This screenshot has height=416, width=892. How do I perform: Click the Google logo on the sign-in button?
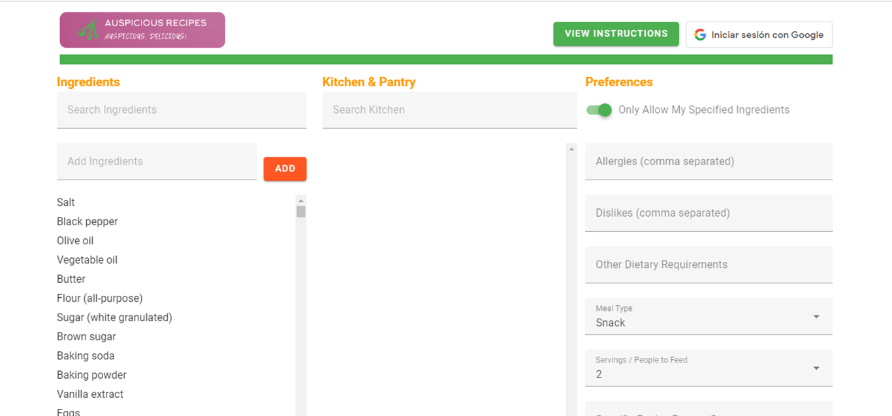(700, 35)
